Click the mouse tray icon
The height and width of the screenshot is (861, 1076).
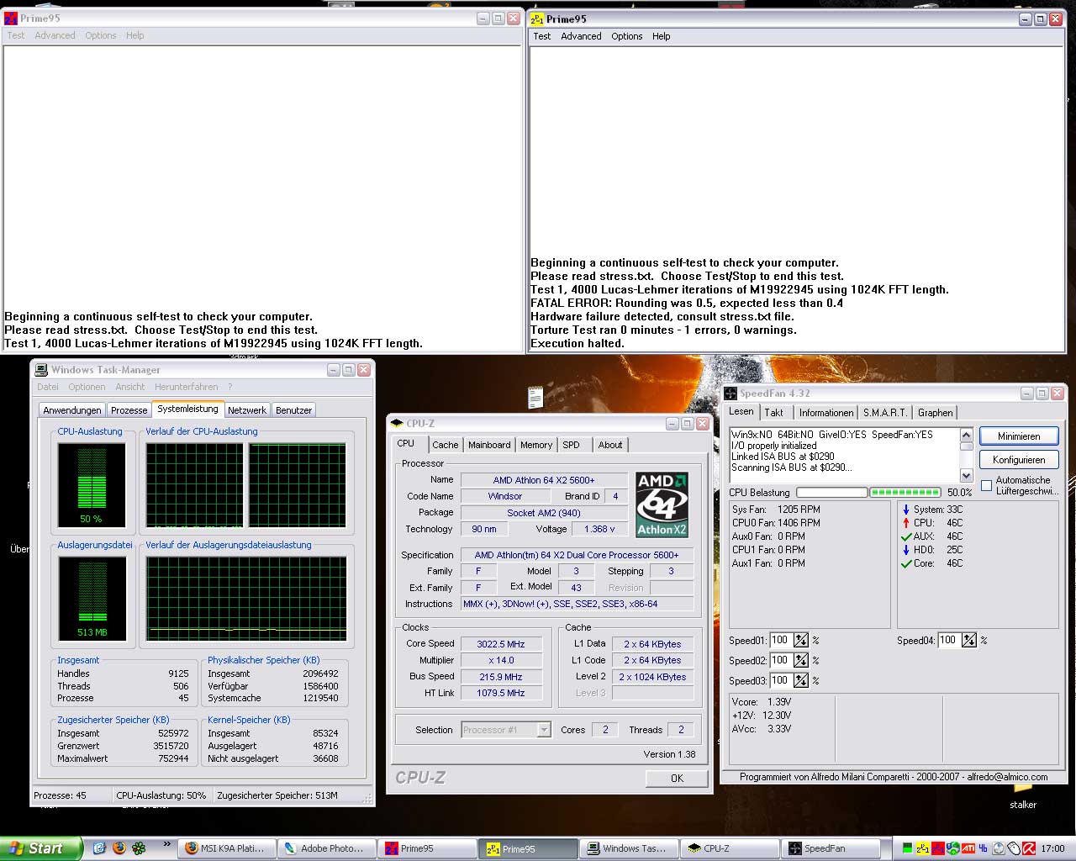[x=1014, y=848]
